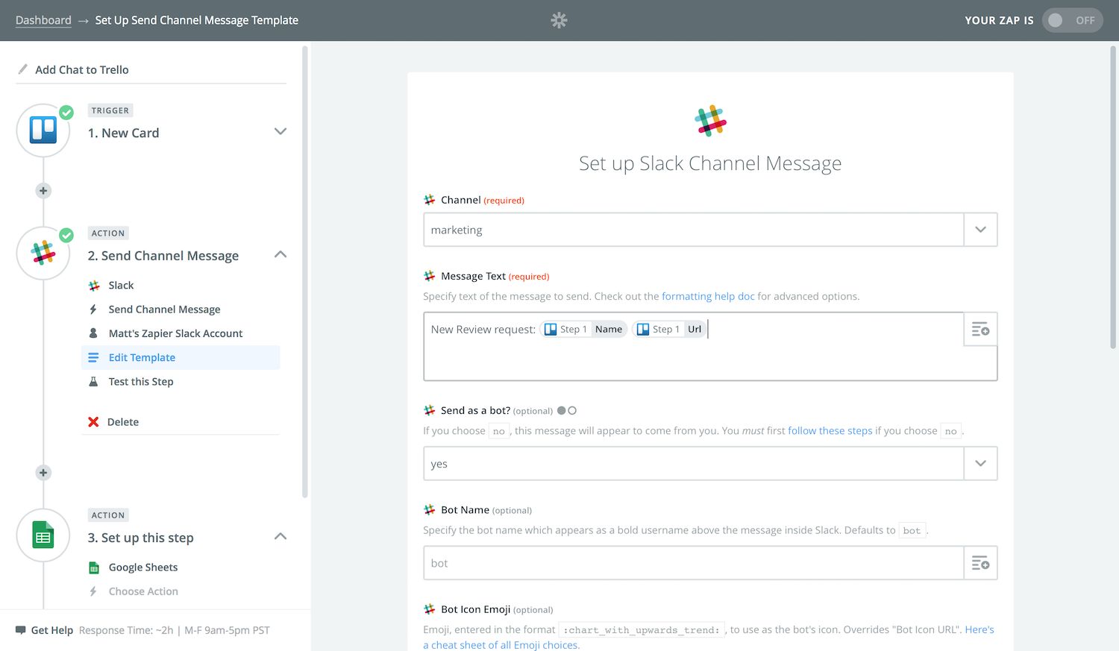This screenshot has height=651, width=1119.
Task: Click the Google Sheets step icon
Action: pyautogui.click(x=43, y=535)
